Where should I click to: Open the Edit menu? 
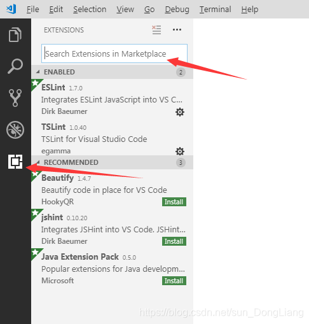pyautogui.click(x=56, y=10)
